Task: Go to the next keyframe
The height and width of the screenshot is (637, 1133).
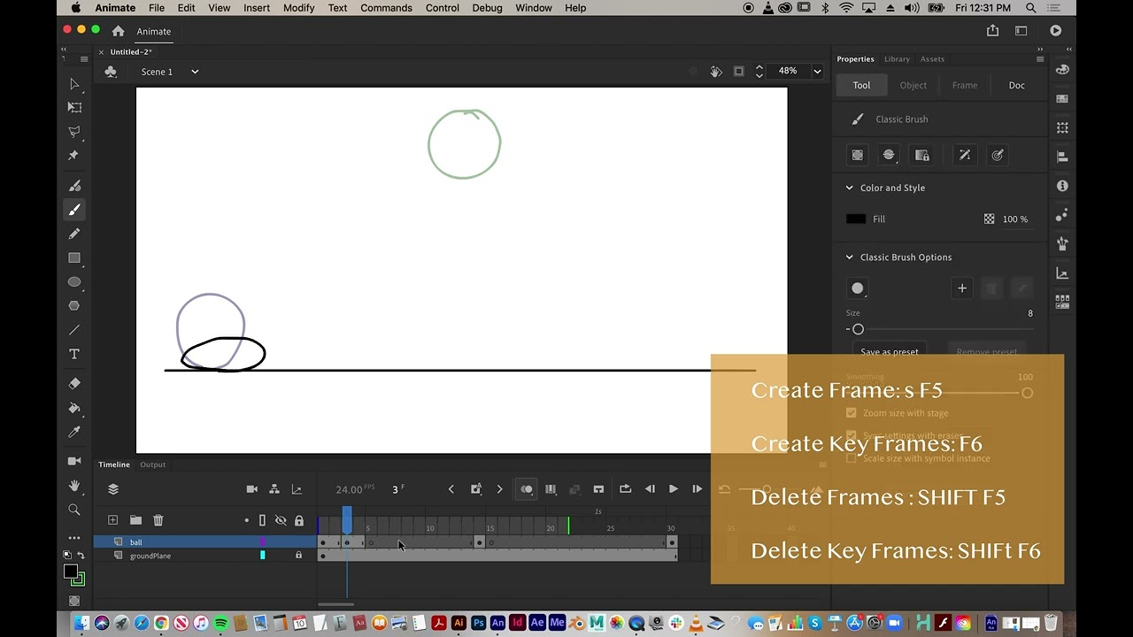Action: pyautogui.click(x=499, y=489)
